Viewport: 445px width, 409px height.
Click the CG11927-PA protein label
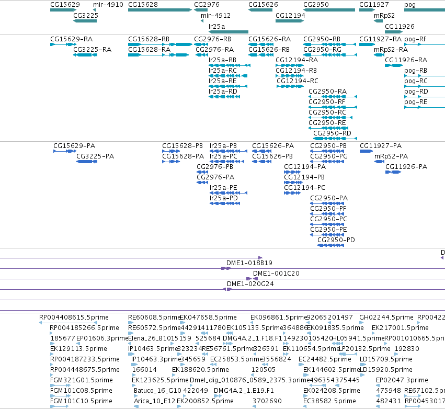(381, 145)
